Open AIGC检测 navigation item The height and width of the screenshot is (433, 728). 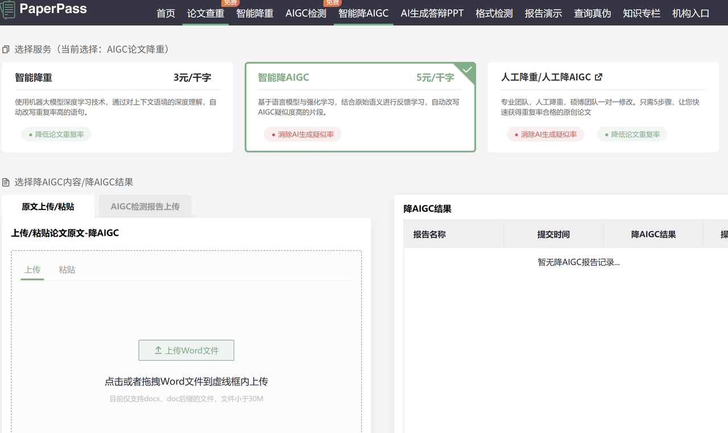306,13
